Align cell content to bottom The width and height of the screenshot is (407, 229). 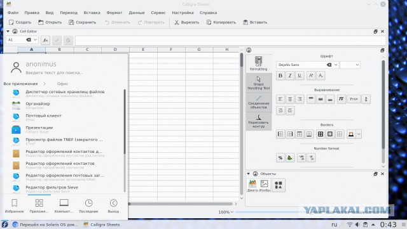click(x=330, y=99)
